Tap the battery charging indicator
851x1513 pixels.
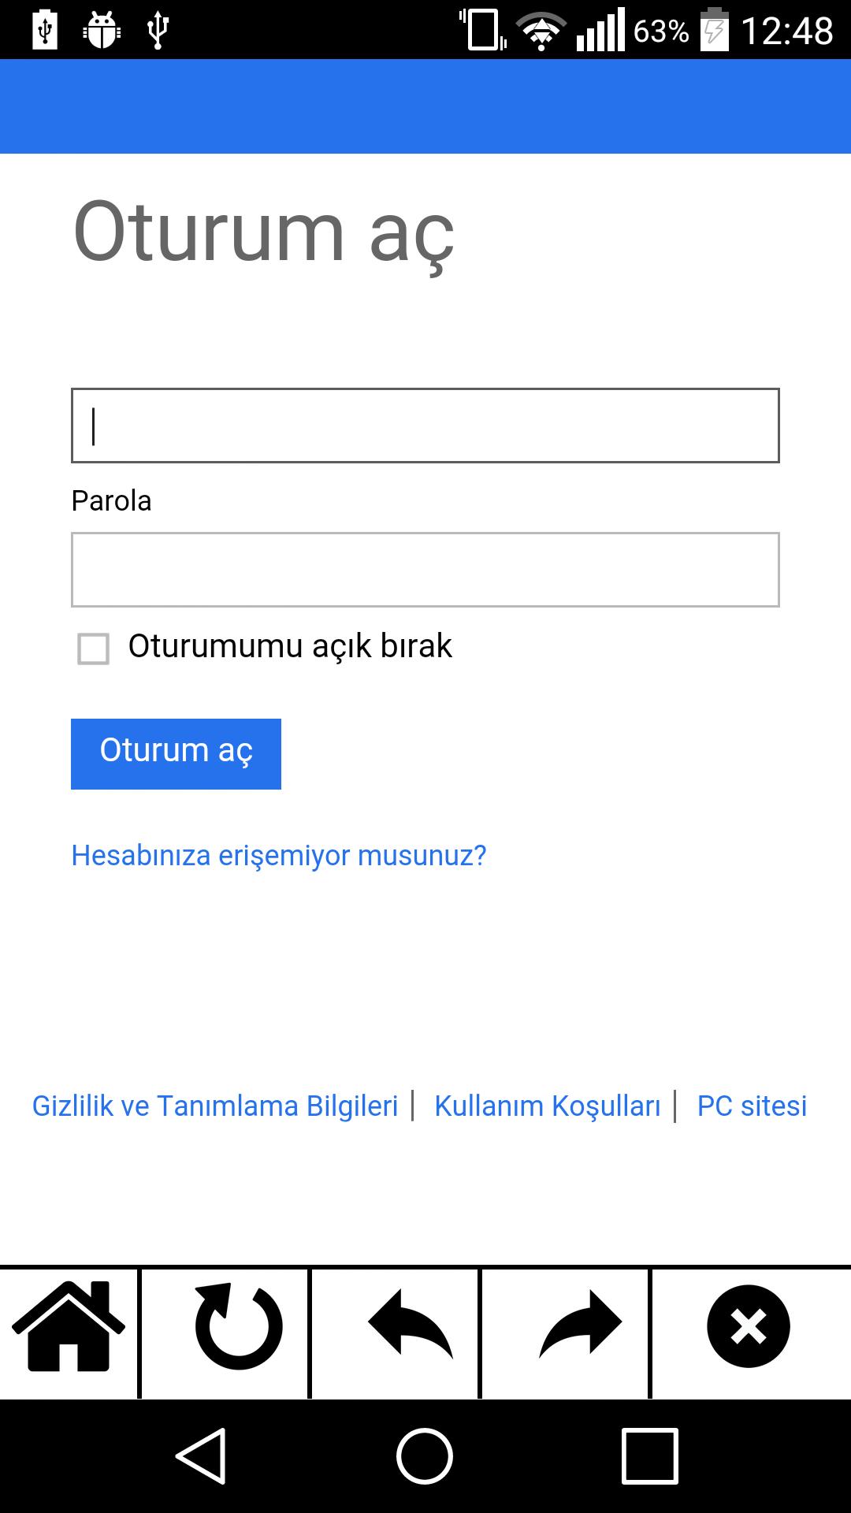point(717,30)
